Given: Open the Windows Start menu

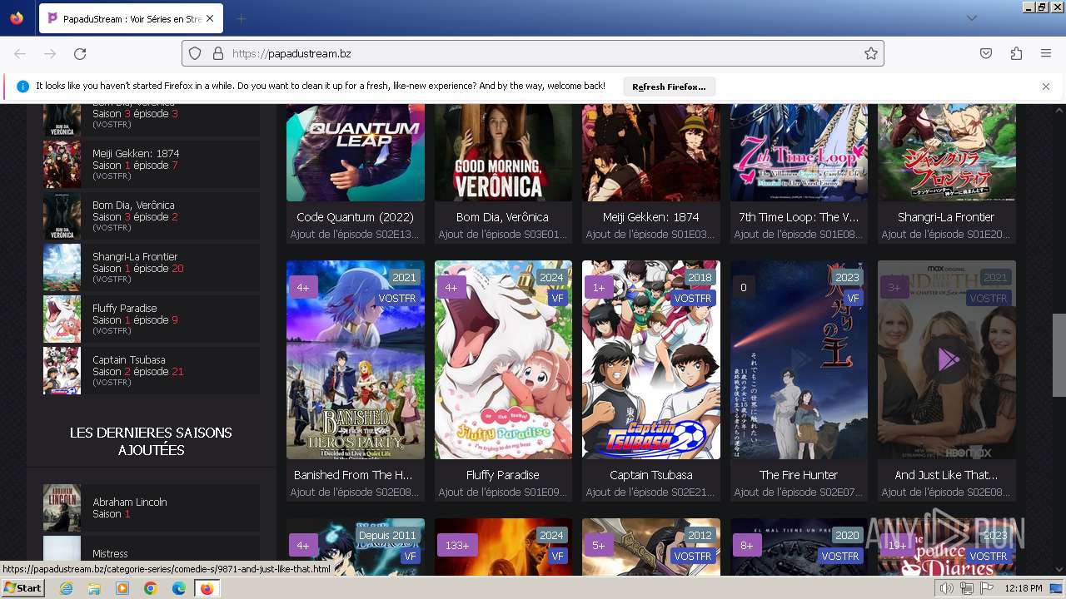Looking at the screenshot, I should [23, 588].
